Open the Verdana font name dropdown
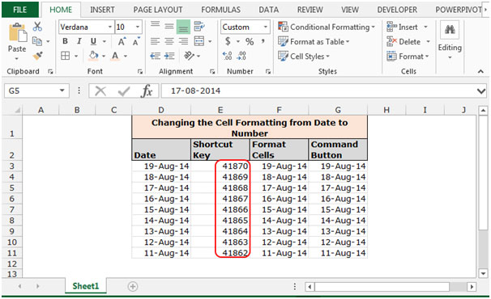The image size is (491, 299). 109,27
